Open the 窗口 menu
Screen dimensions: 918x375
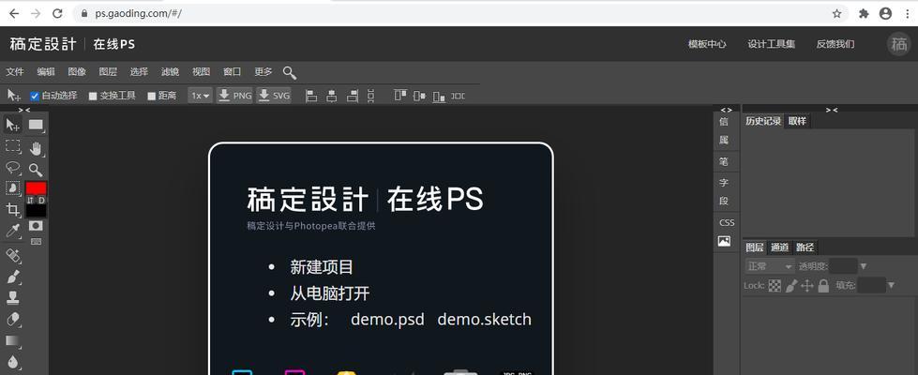click(x=232, y=72)
